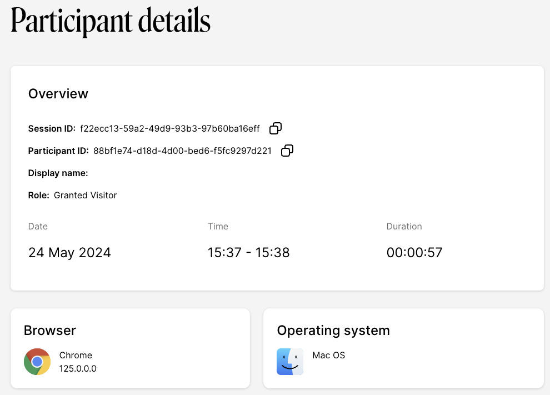Click the Mac OS Finder icon
Viewport: 550px width, 395px height.
coord(290,362)
